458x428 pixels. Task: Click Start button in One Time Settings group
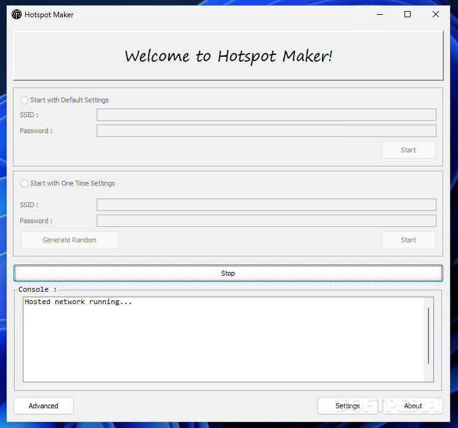tap(408, 240)
